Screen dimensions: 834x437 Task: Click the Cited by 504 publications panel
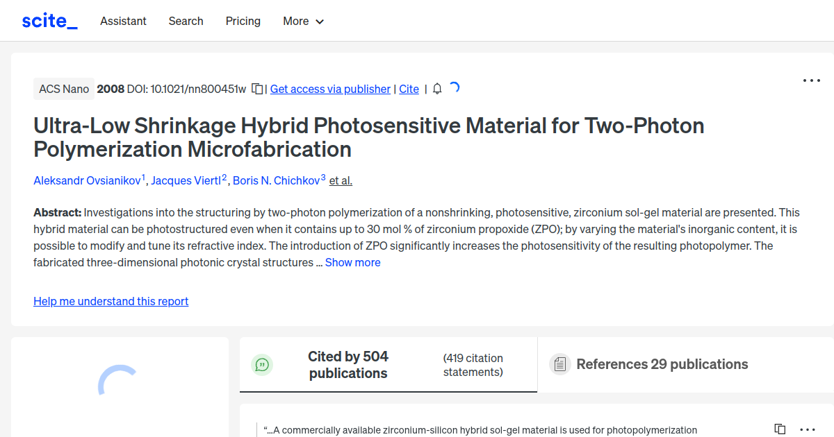click(348, 364)
